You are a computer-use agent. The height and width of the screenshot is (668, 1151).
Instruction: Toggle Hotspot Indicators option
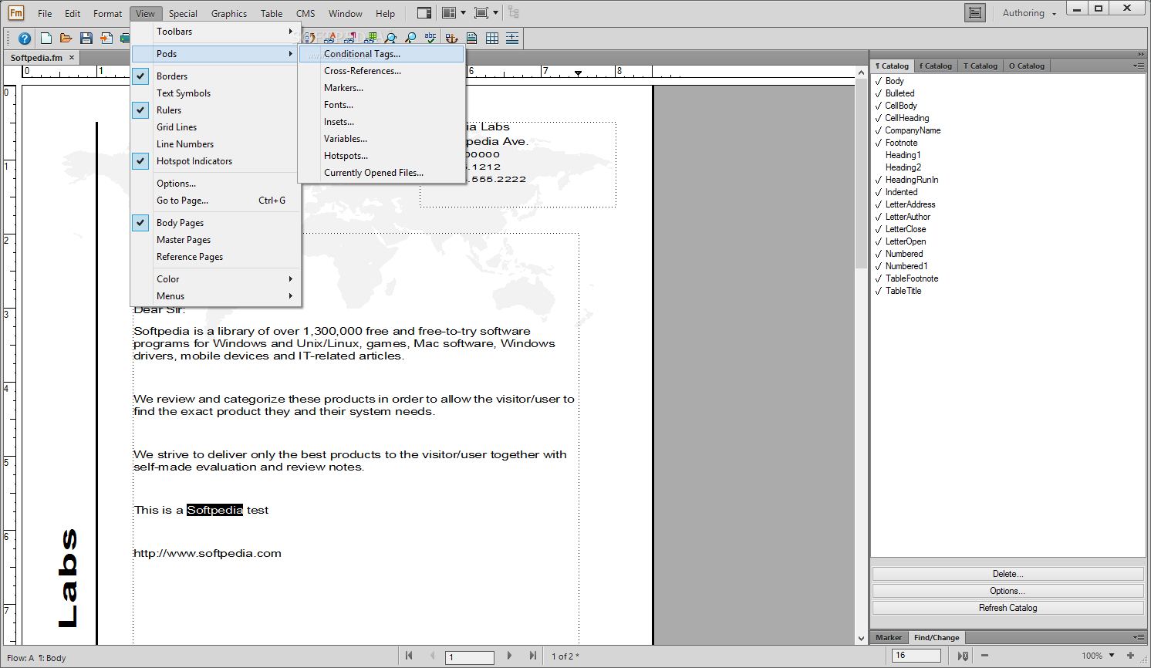coord(215,161)
